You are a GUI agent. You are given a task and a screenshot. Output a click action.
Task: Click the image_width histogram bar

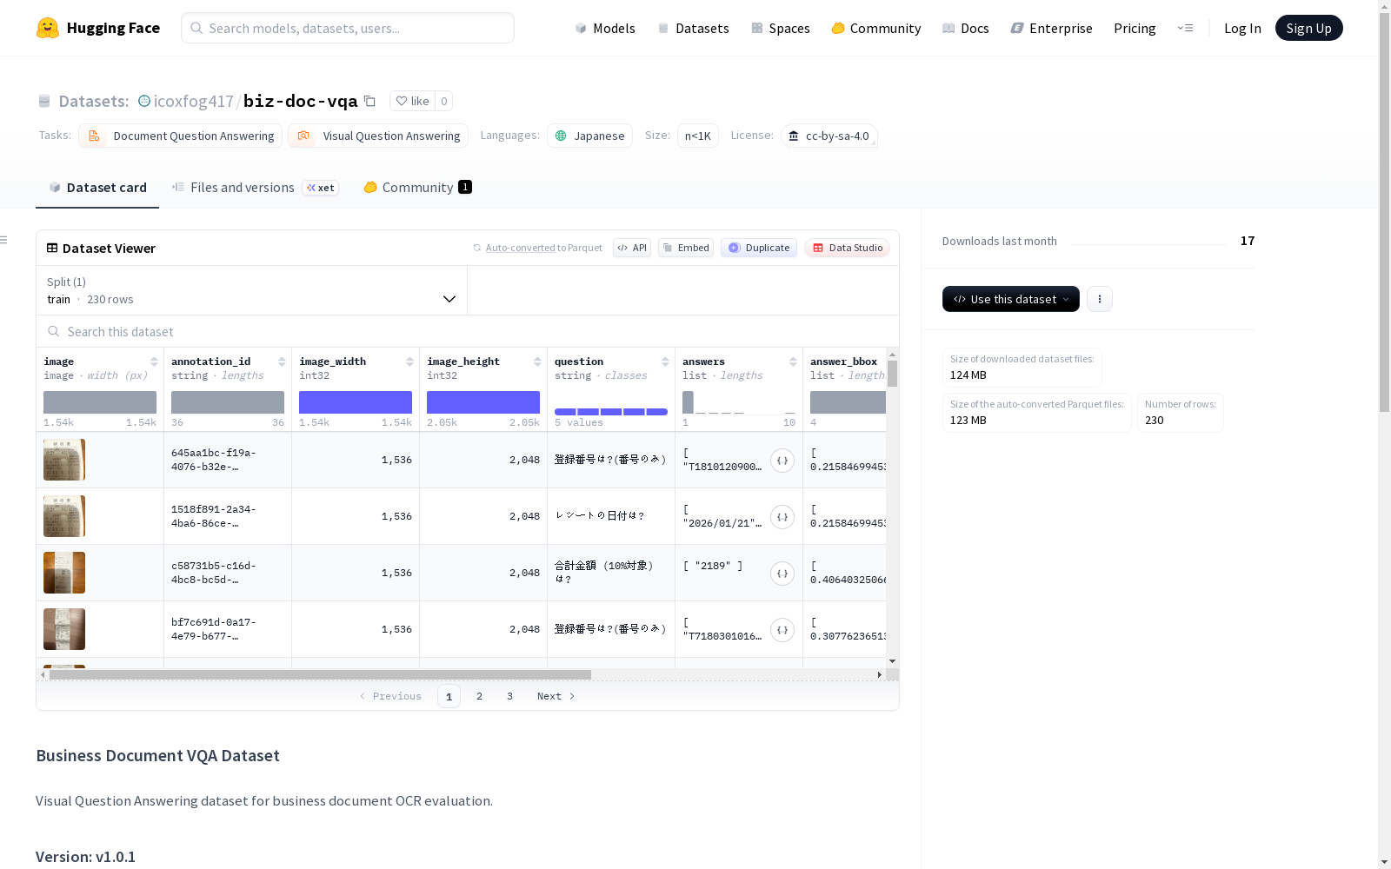coord(356,402)
